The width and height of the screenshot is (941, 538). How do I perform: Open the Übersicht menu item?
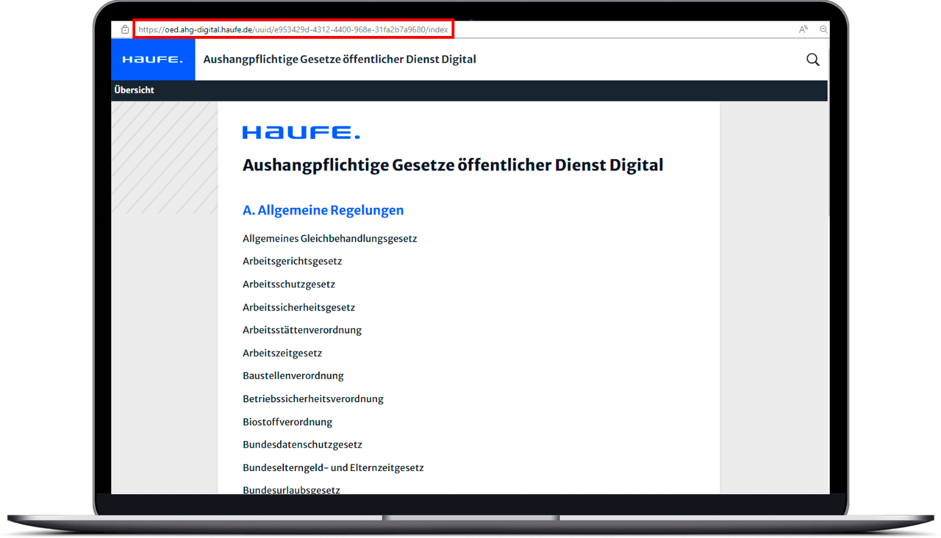pos(135,90)
